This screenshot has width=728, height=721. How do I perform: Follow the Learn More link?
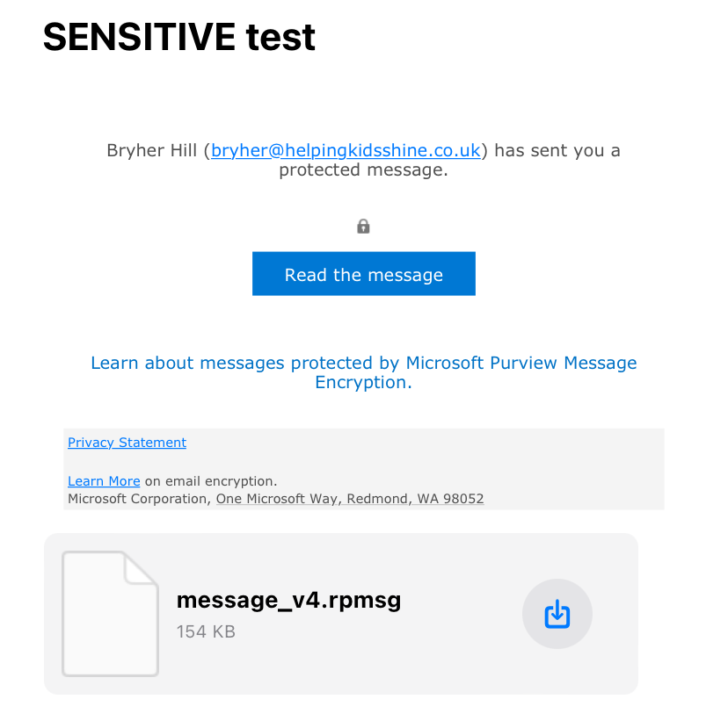tap(104, 481)
